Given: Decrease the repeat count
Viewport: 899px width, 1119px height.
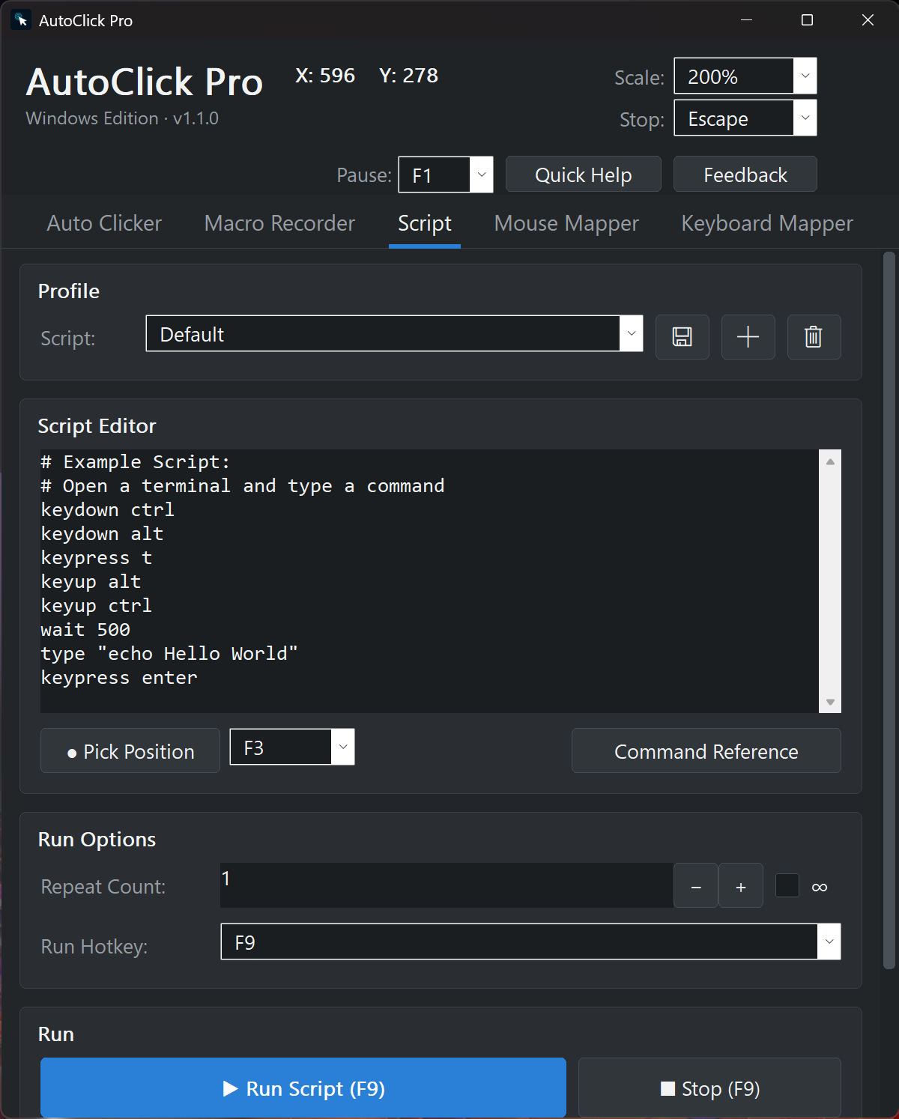Looking at the screenshot, I should (x=696, y=886).
